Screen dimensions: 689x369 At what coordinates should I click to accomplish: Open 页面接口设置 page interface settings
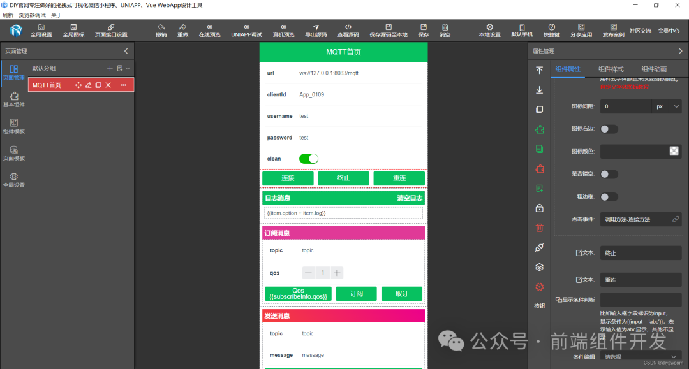[111, 31]
